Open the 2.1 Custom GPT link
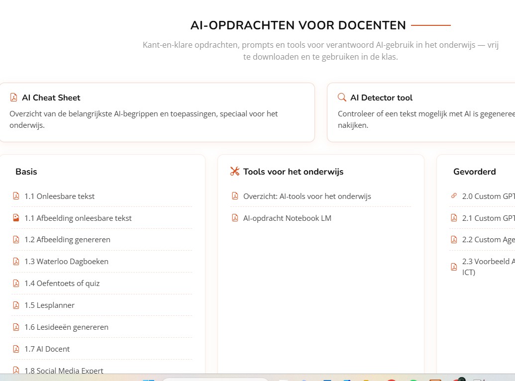The image size is (515, 381). (x=489, y=218)
